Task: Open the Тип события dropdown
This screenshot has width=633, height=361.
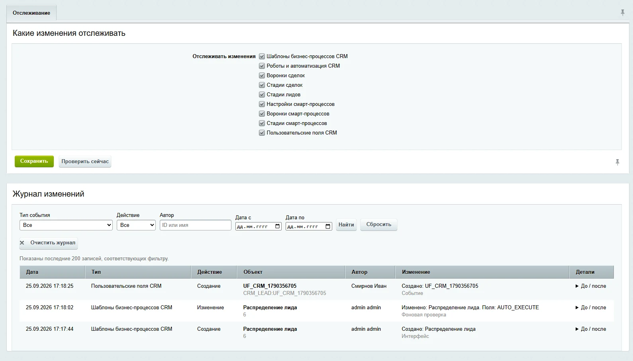Action: pyautogui.click(x=66, y=225)
